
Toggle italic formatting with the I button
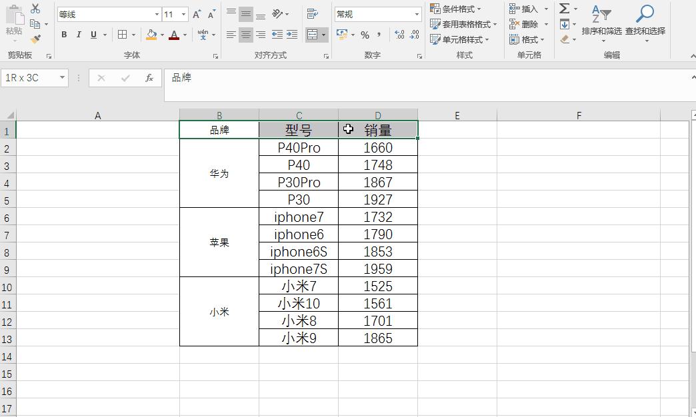[x=78, y=33]
